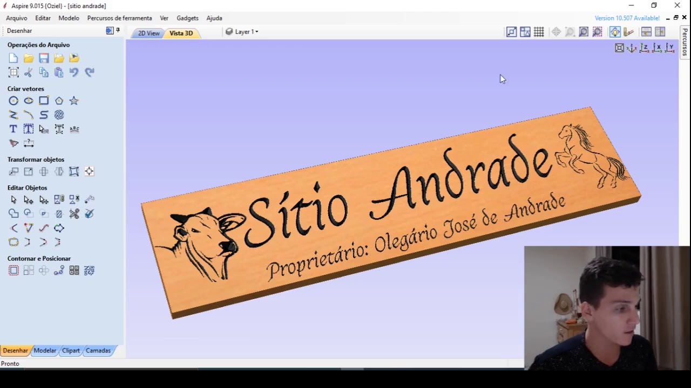This screenshot has width=691, height=388.
Task: Click the Paste clipboard icon
Action: tap(59, 72)
